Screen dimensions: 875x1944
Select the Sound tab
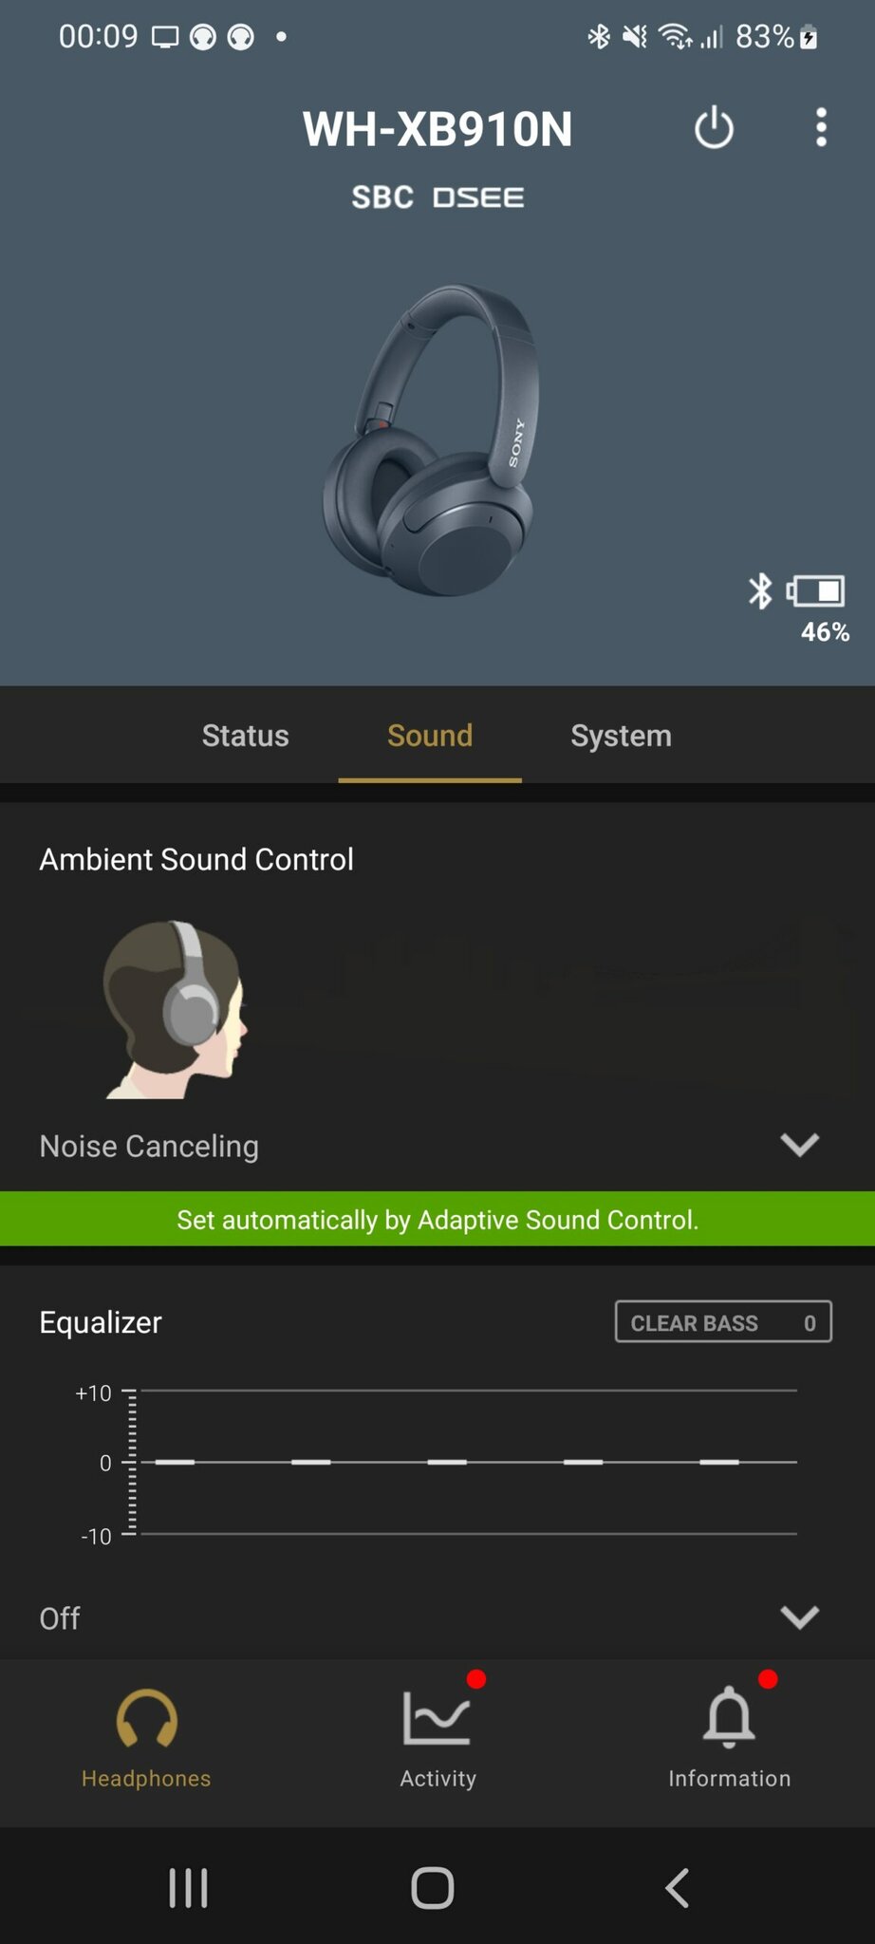point(430,736)
